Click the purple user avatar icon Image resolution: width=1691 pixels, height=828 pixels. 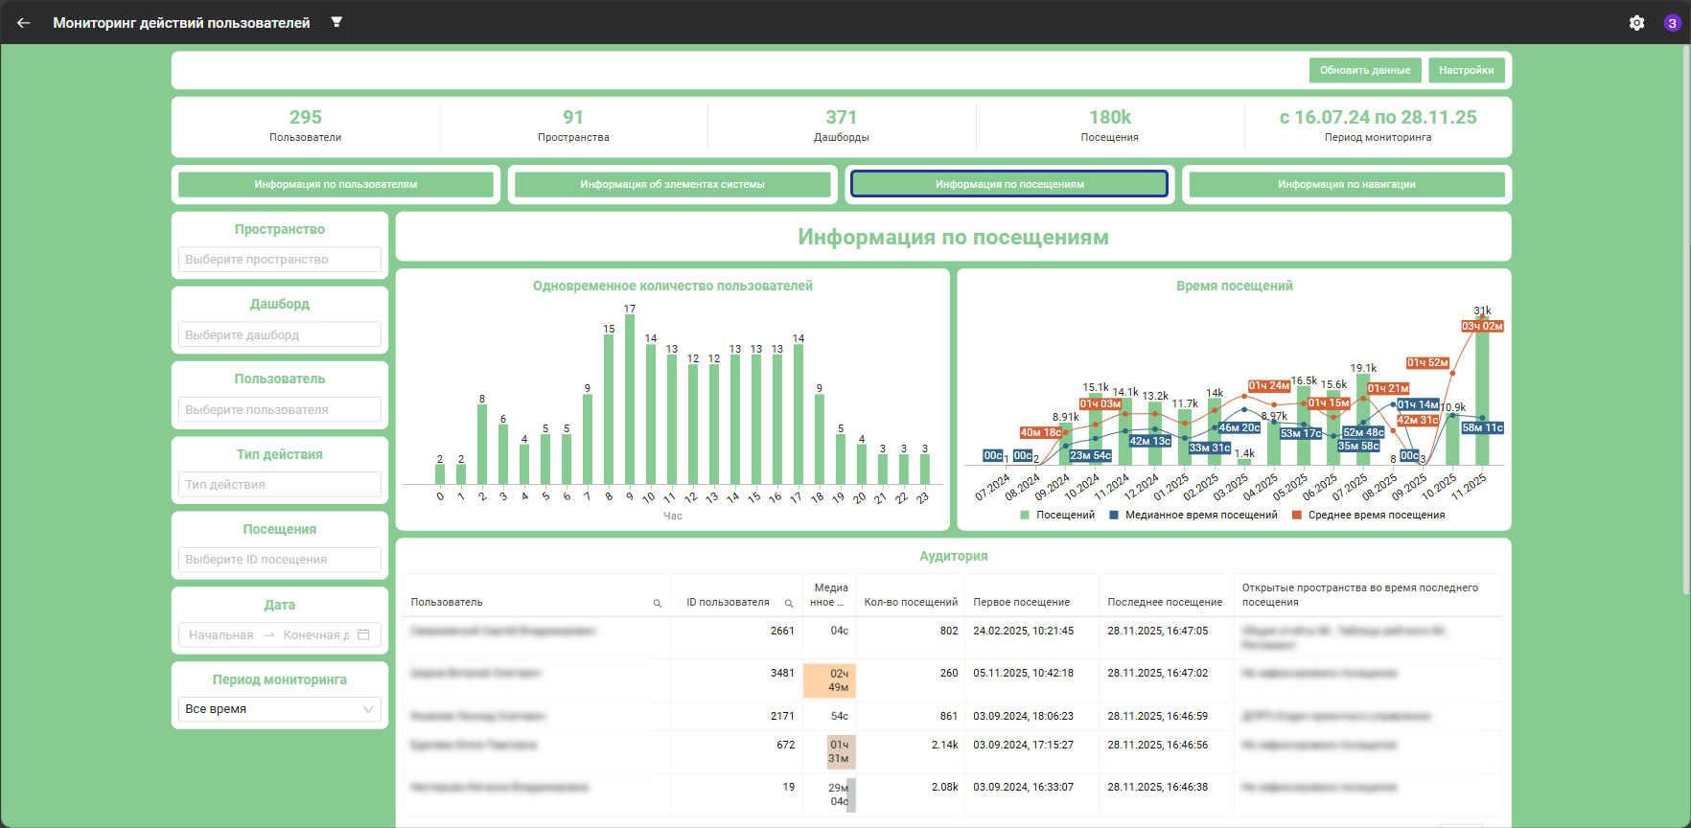point(1672,23)
